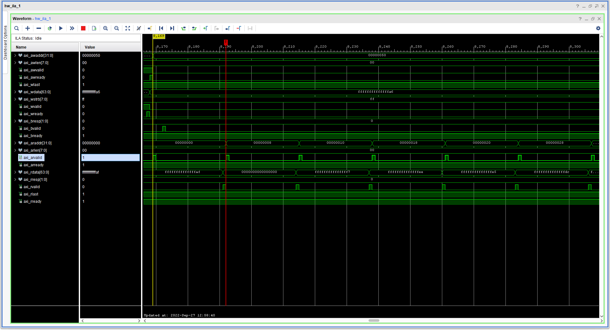Image resolution: width=610 pixels, height=330 pixels.
Task: Go to next marker icon
Action: 228,28
